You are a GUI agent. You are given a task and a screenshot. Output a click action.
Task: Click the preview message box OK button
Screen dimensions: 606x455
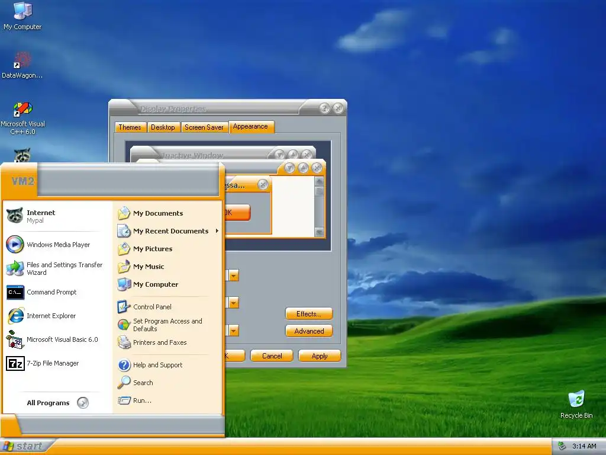[x=237, y=213]
